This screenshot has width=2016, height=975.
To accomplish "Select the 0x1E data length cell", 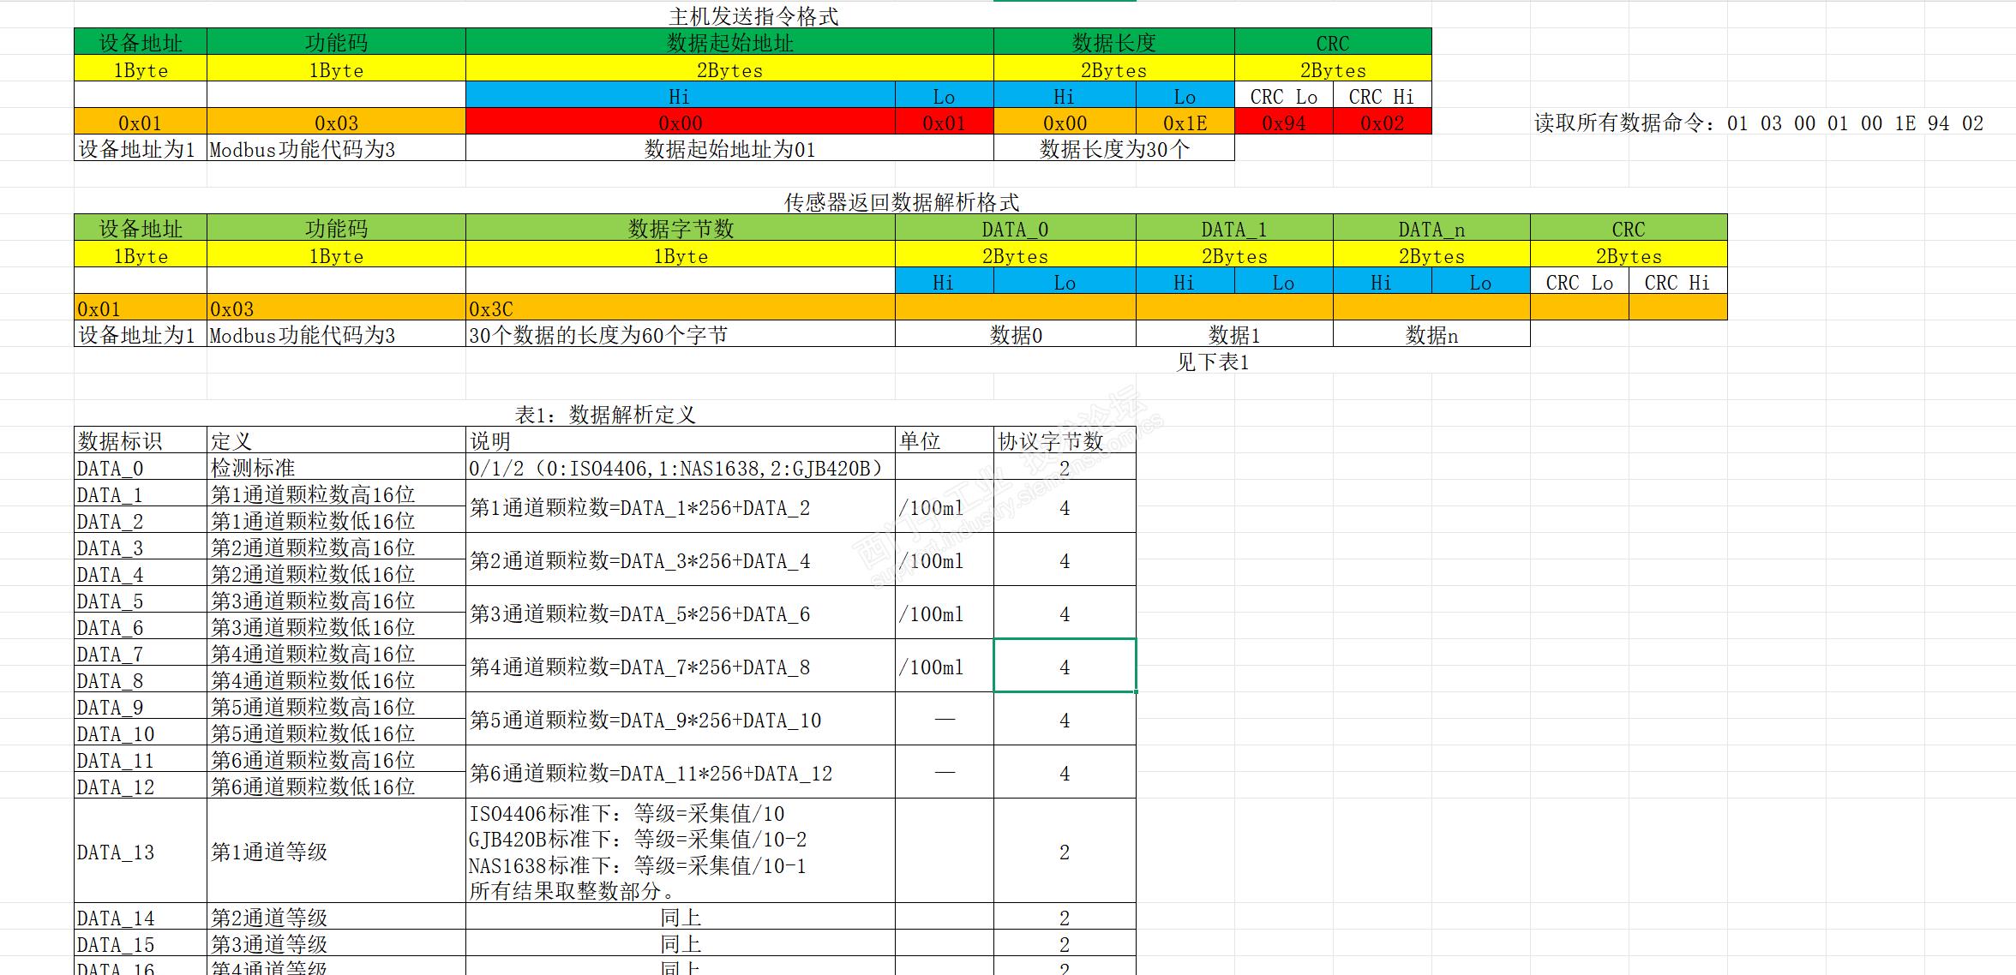I will (1185, 123).
